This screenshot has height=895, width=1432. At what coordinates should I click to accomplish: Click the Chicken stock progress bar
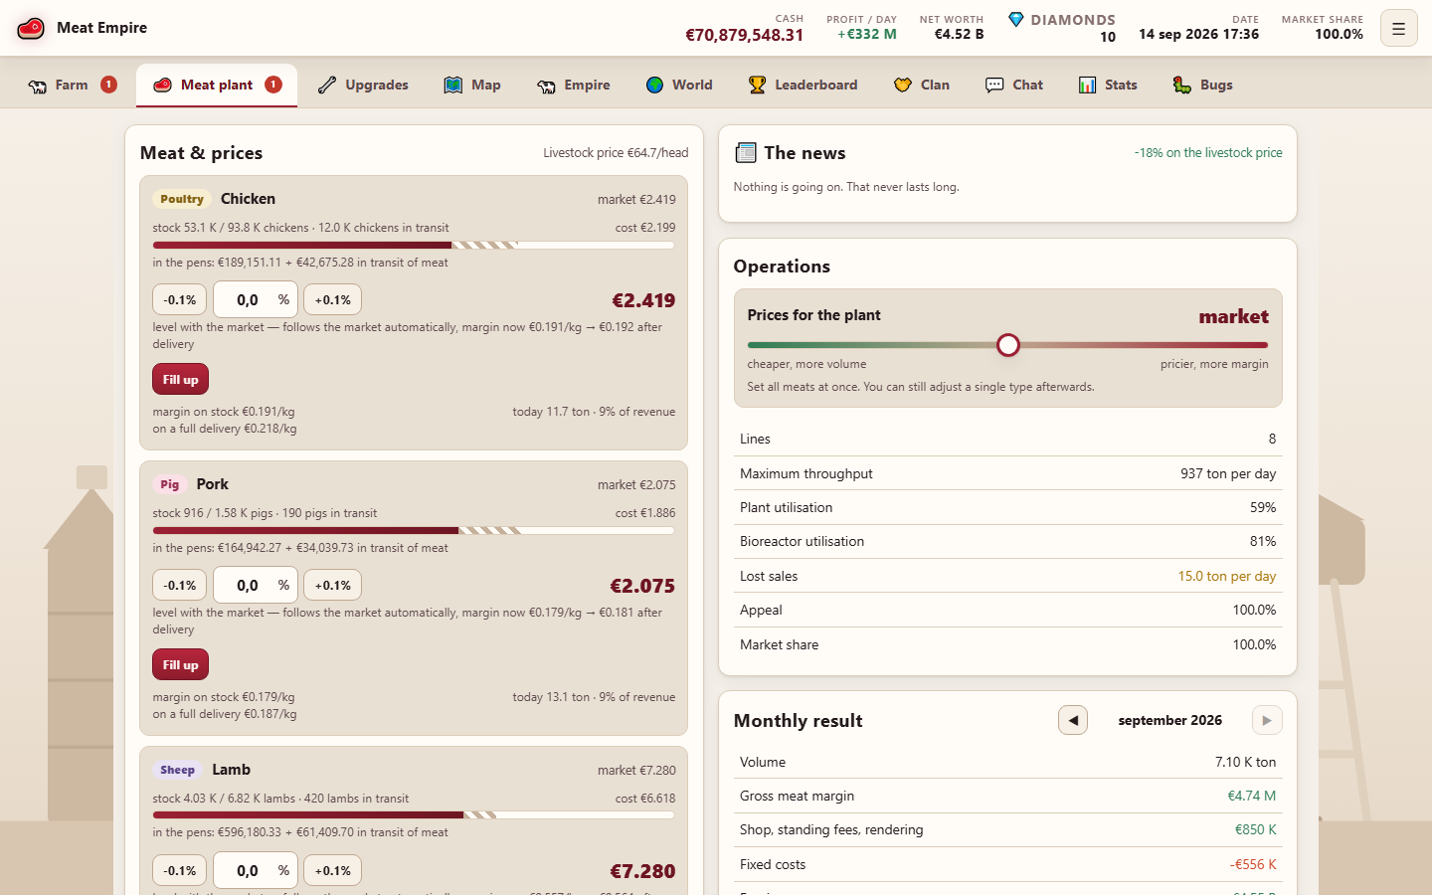point(414,245)
